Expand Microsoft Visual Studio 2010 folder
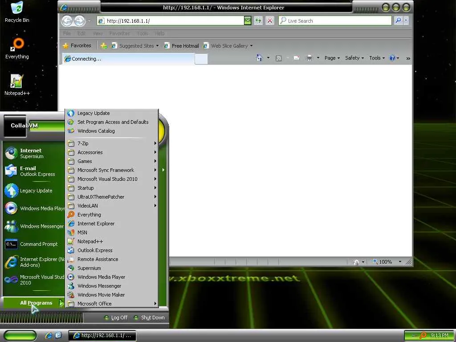456x342 pixels. click(112, 179)
